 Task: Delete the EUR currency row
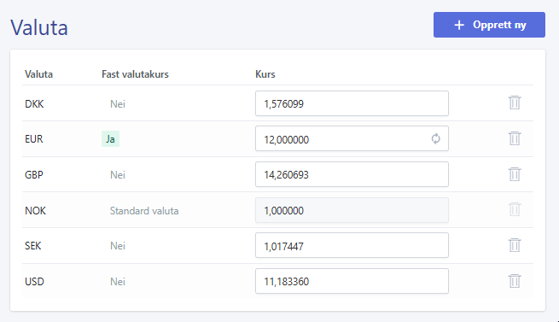[515, 138]
